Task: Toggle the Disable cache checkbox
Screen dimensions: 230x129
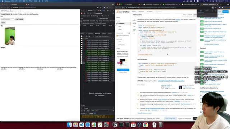Action: pos(82,16)
